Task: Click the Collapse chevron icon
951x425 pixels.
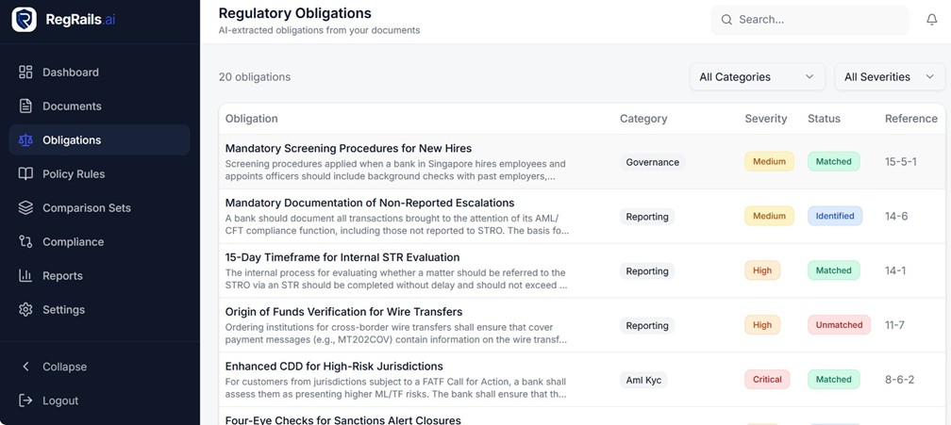Action: click(x=25, y=367)
